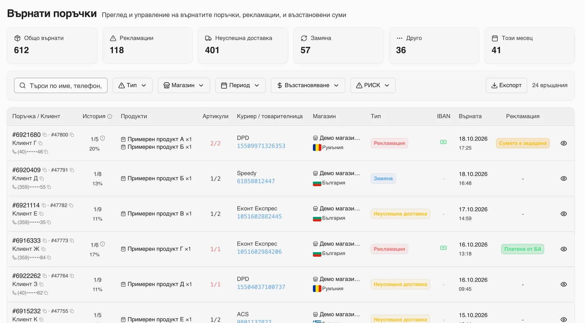
Task: Open the Период date filter
Action: [x=240, y=85]
